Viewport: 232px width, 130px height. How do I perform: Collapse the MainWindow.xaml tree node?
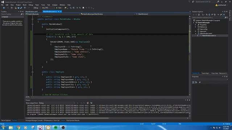[x=196, y=34]
